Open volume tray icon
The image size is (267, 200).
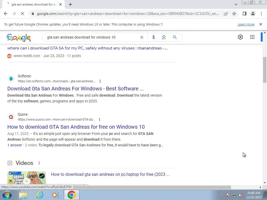[241, 195]
